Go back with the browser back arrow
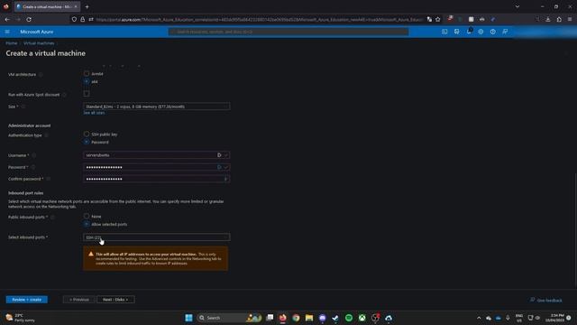This screenshot has height=325, width=577. (7, 19)
